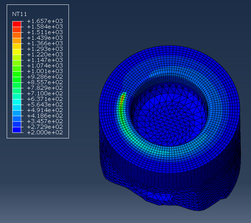
Task: Click the +7.100e+02 legend label
Action: (x=45, y=94)
